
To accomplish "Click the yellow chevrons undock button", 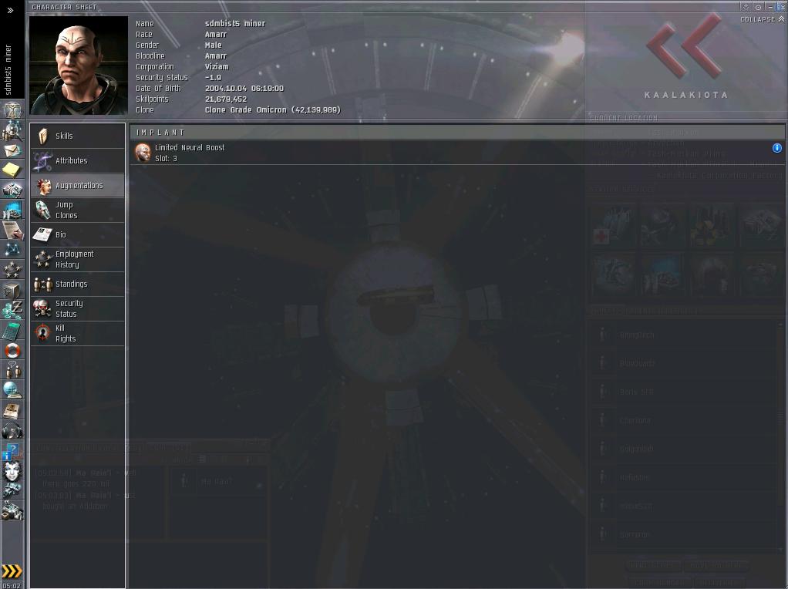I will (12, 571).
